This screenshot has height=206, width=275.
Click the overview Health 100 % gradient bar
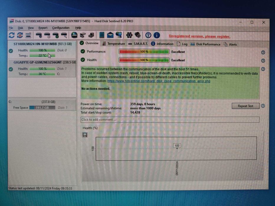144,60
